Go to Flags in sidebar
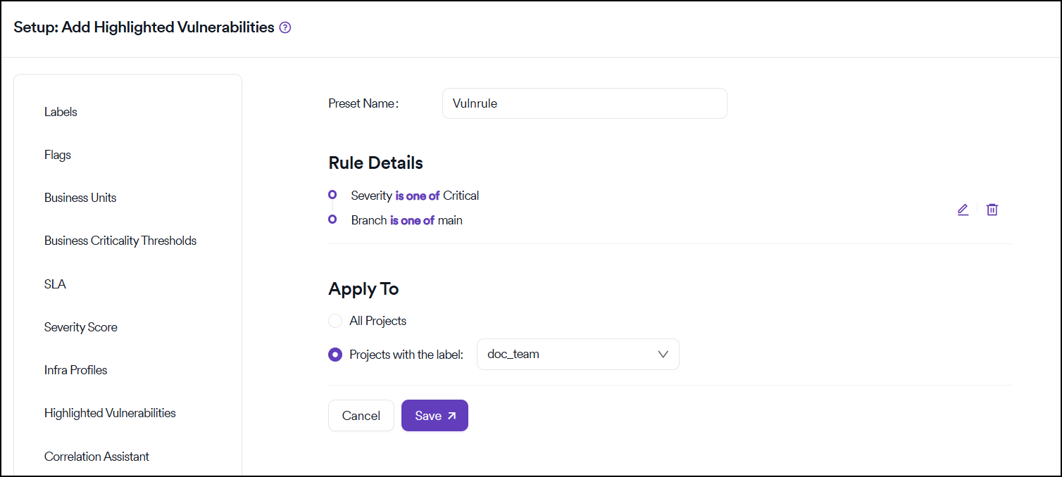 click(x=58, y=155)
